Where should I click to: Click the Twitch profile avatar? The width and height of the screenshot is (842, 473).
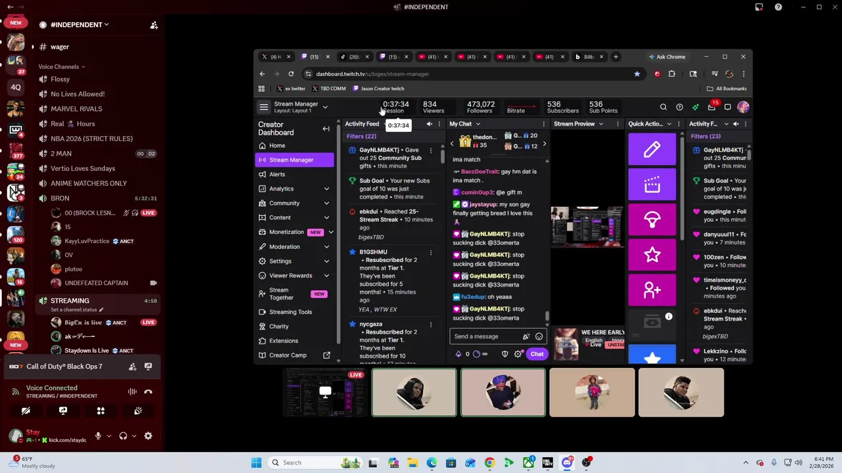click(743, 107)
